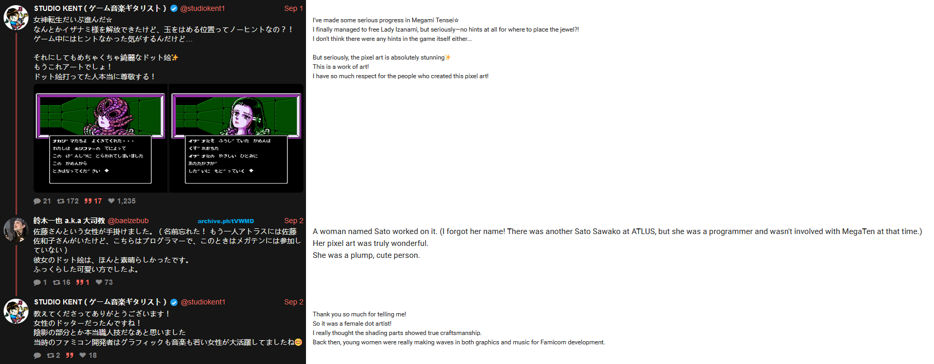The image size is (934, 364).
Task: Click the heart icon showing 18
Action: pyautogui.click(x=83, y=355)
